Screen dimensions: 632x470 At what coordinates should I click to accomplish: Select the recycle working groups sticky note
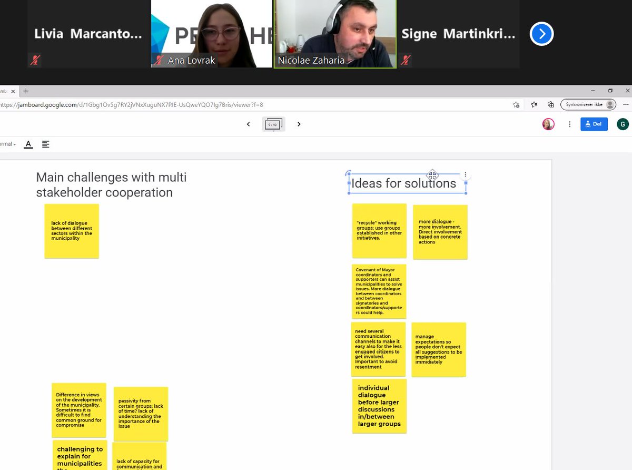pyautogui.click(x=379, y=230)
